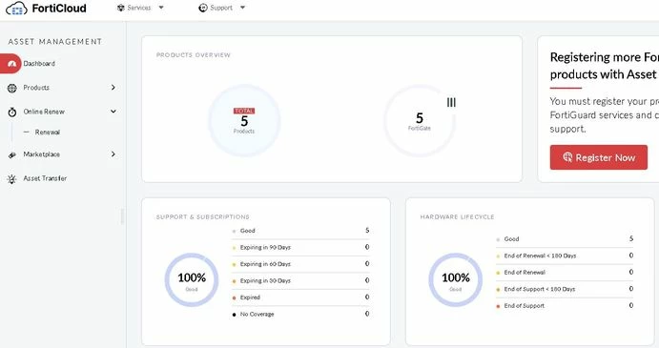Click the No Coverage row
659x348 pixels.
click(300, 314)
